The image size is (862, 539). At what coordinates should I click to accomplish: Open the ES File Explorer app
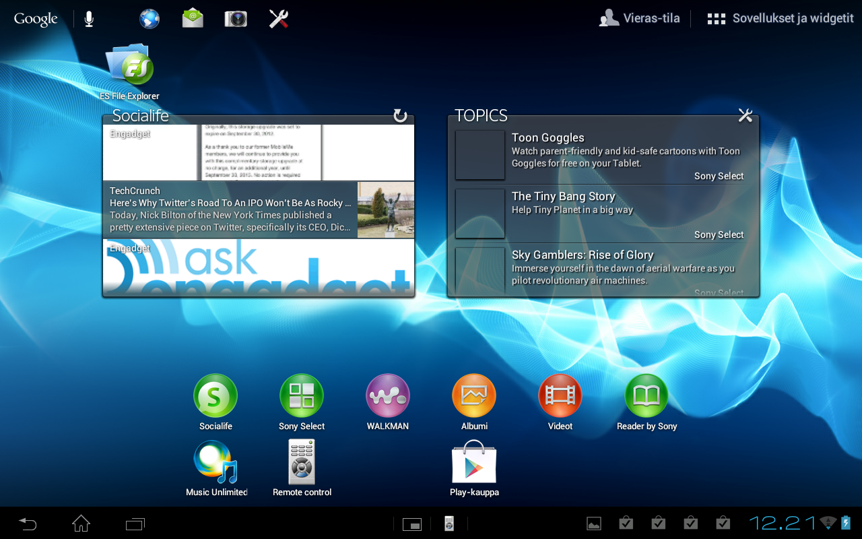pos(130,72)
